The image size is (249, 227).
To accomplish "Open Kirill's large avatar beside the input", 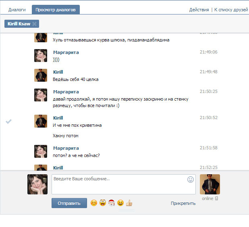I will (210, 184).
